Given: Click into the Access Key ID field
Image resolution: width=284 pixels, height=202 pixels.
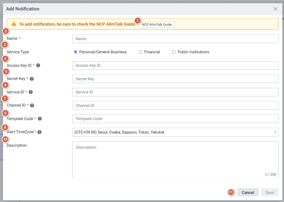Looking at the screenshot, I should click(175, 65).
